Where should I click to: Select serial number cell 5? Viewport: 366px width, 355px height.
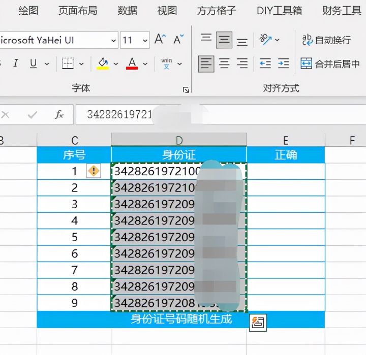tap(74, 237)
